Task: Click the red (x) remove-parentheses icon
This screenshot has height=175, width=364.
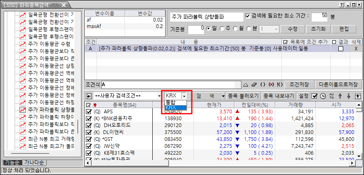Action: click(271, 85)
